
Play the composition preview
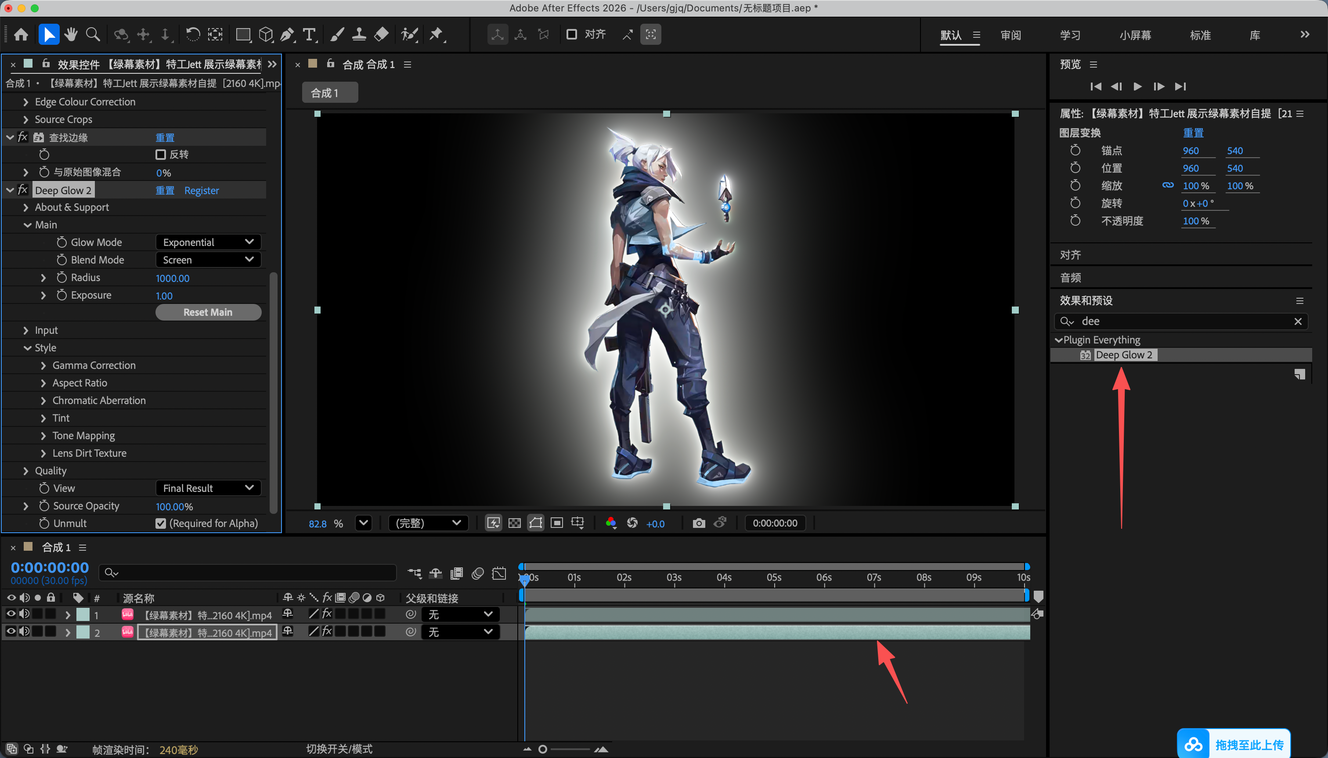click(1137, 87)
